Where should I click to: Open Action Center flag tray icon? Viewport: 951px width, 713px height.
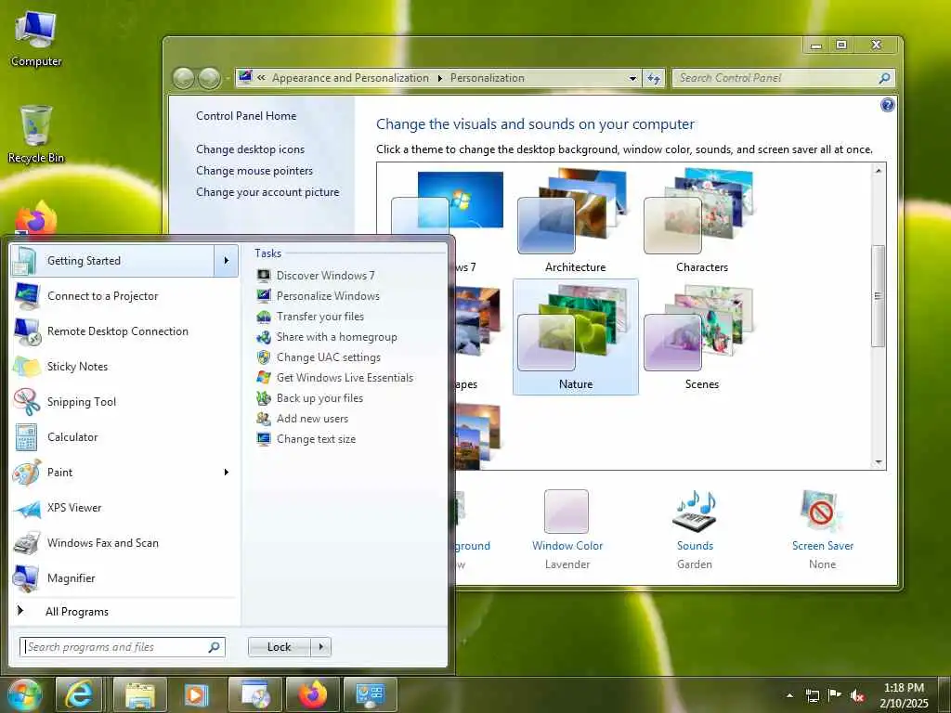[x=835, y=694]
